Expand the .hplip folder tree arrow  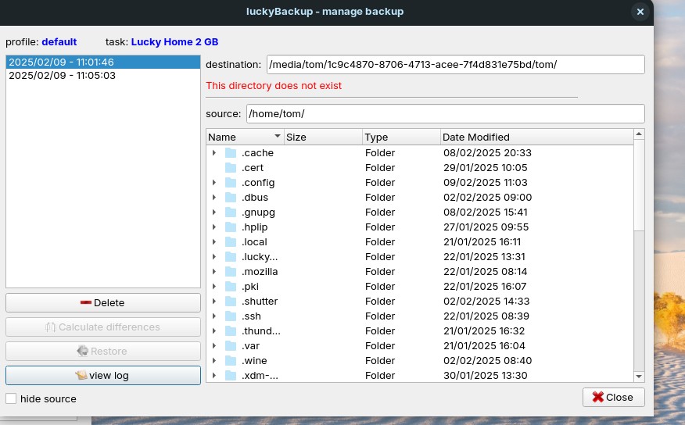pyautogui.click(x=214, y=227)
